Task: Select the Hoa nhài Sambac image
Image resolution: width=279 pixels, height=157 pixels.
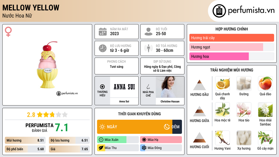Action: tap(265, 110)
